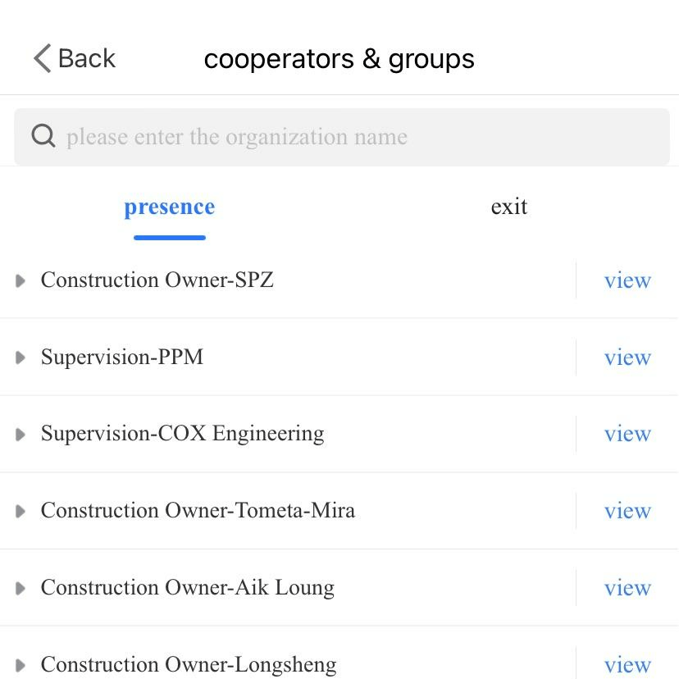Switch to the presence tab
The image size is (679, 679).
(169, 207)
